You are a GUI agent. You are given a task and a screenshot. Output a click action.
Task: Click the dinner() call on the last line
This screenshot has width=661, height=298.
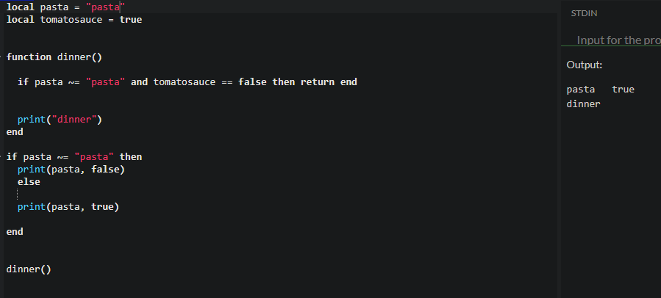[29, 269]
